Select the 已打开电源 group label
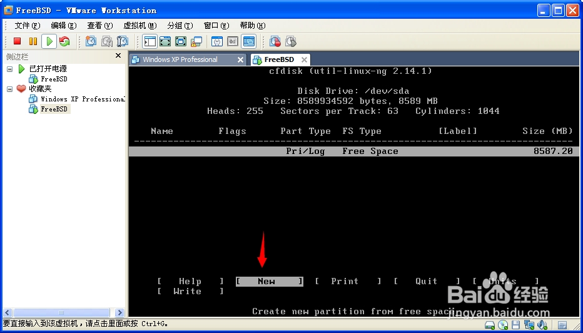The height and width of the screenshot is (333, 583). click(48, 69)
